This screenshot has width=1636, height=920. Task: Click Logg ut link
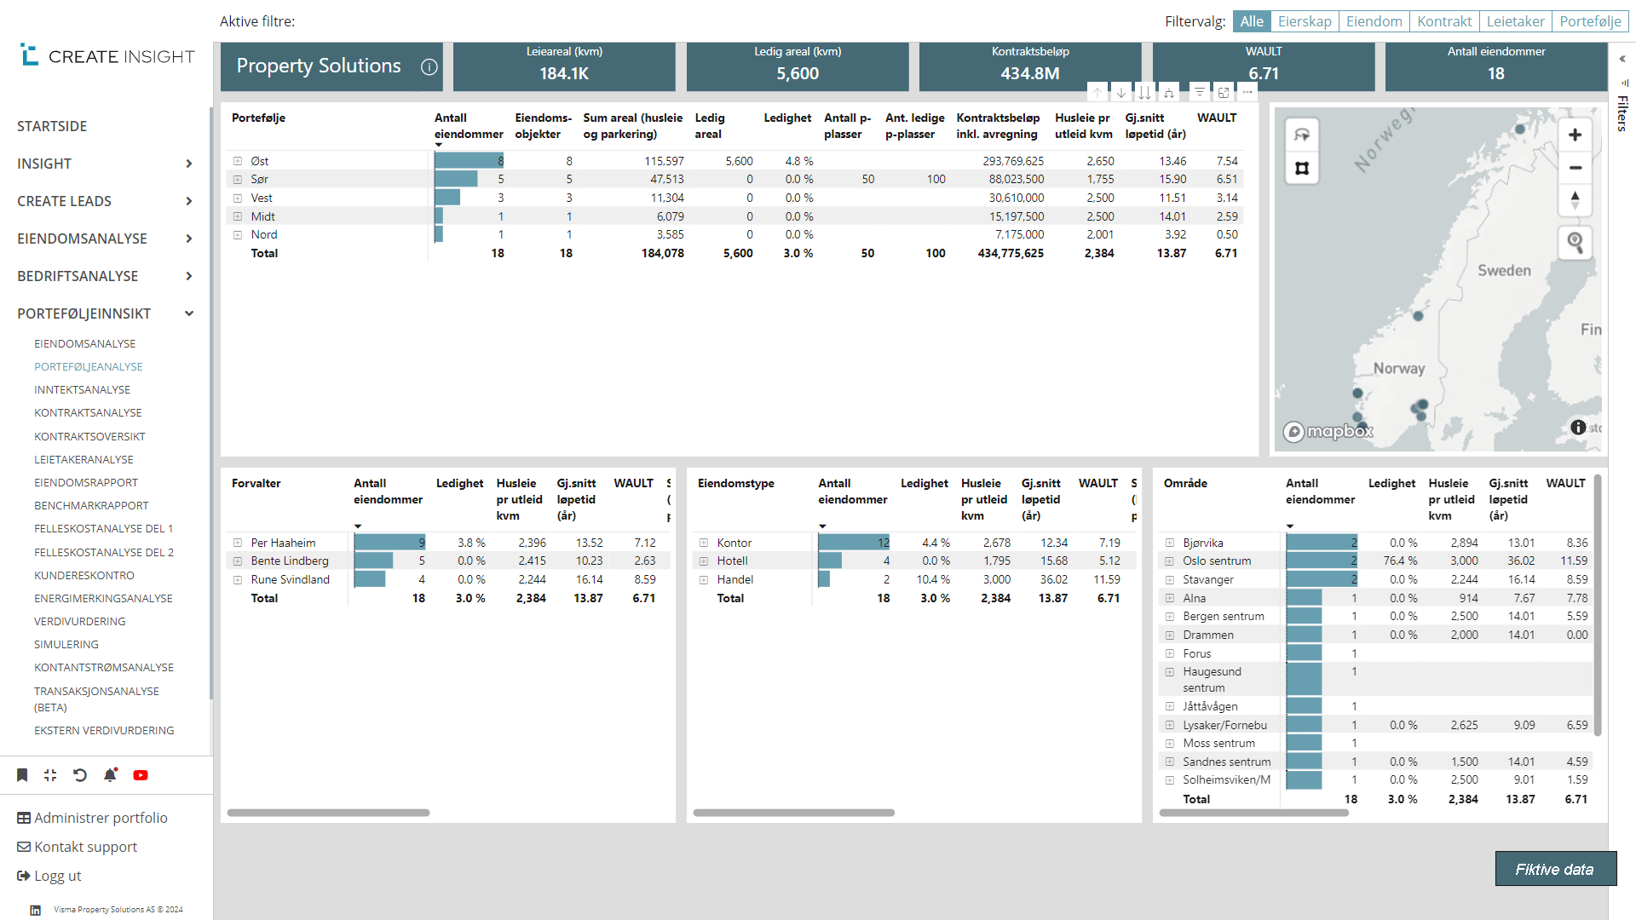point(49,876)
